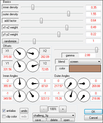The width and height of the screenshot is (103, 123).
Task: Open the blend mode dropdown showing screen
Action: pyautogui.click(x=85, y=62)
